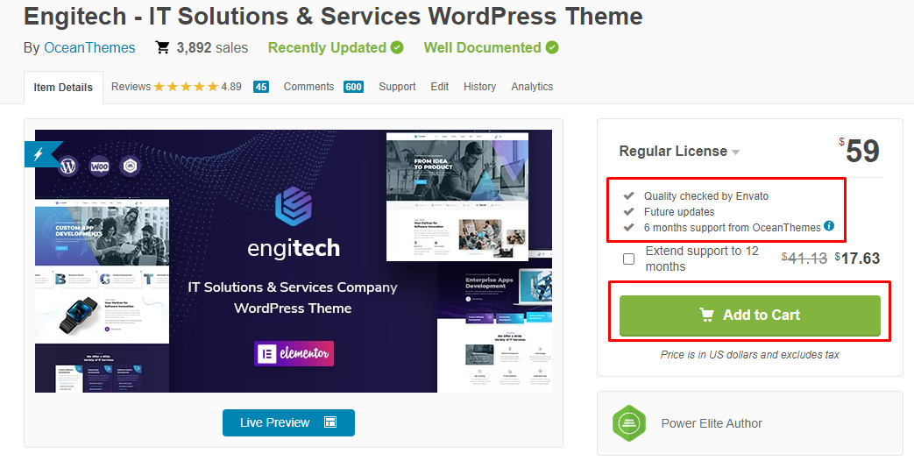Click the cart icon inside Add to Cart
The width and height of the screenshot is (914, 468).
706,315
